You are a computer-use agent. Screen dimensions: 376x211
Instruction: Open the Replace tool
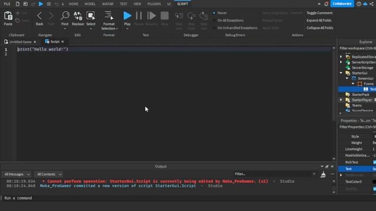[78, 16]
